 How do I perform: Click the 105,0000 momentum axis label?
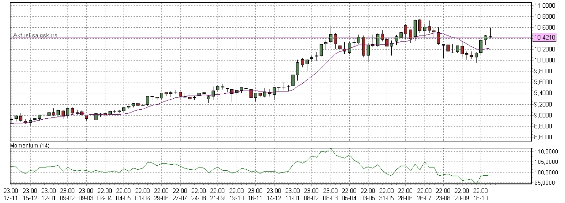point(545,162)
